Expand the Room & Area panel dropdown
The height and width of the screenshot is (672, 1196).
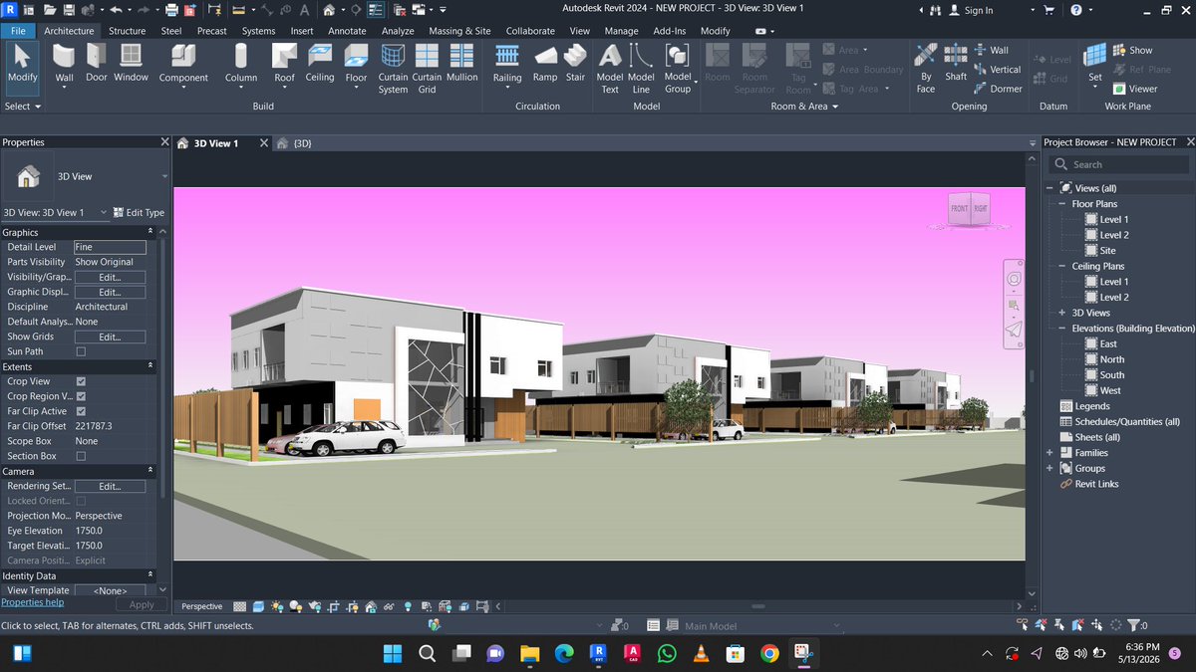pos(803,106)
